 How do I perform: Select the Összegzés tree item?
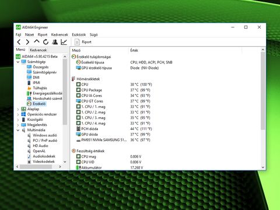[x=41, y=67]
